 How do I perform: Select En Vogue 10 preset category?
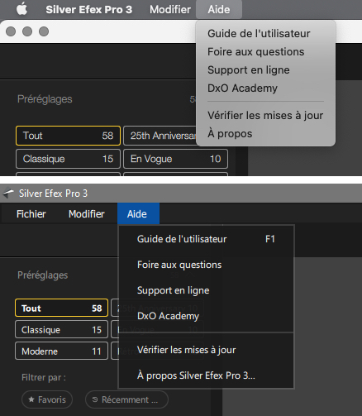175,159
